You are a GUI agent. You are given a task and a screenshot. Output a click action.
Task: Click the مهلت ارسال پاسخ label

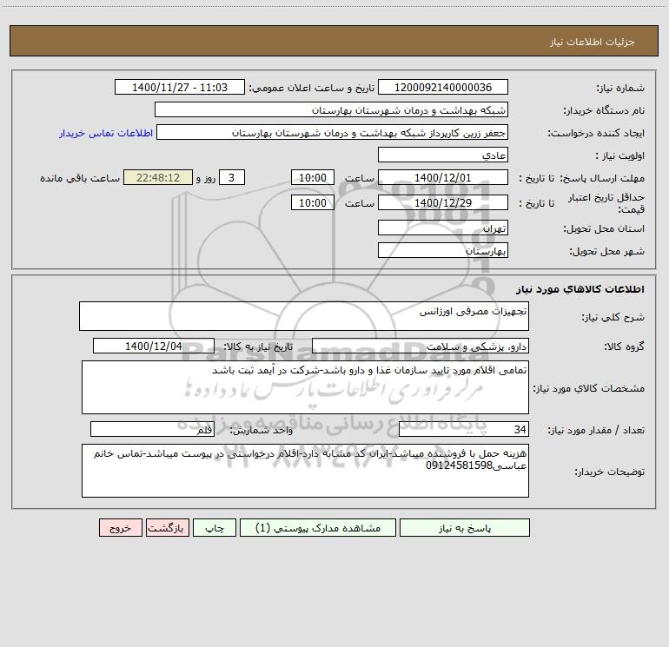601,178
